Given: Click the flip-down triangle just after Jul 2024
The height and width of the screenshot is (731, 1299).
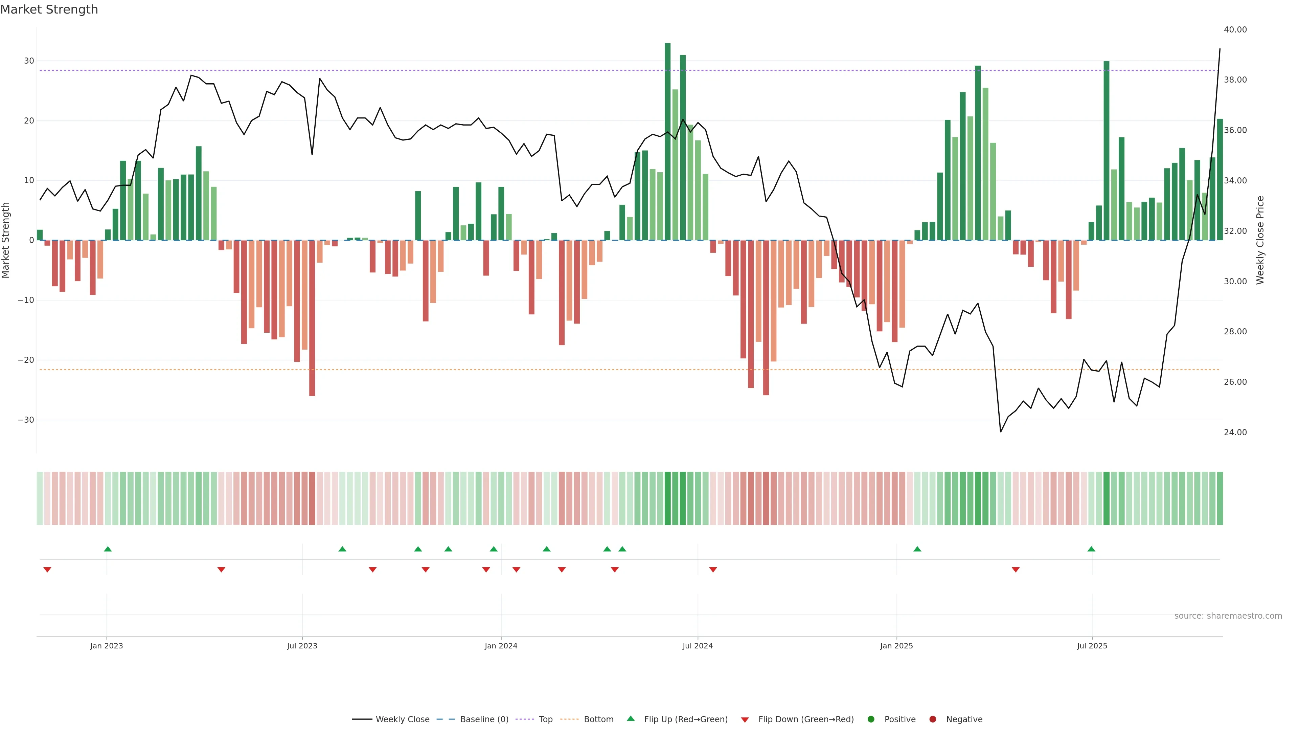Looking at the screenshot, I should [x=713, y=570].
